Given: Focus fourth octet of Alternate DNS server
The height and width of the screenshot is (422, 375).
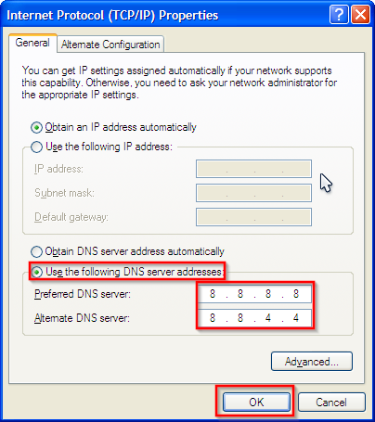Looking at the screenshot, I should (x=296, y=318).
